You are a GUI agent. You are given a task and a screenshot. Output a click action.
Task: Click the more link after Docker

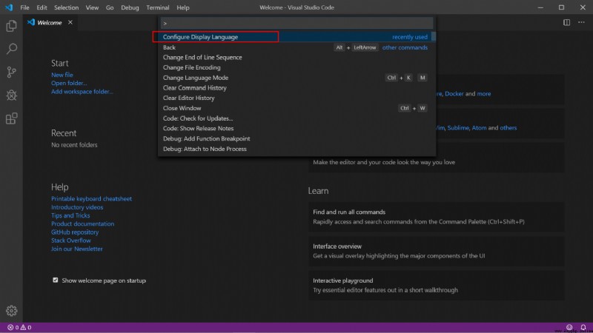(484, 94)
